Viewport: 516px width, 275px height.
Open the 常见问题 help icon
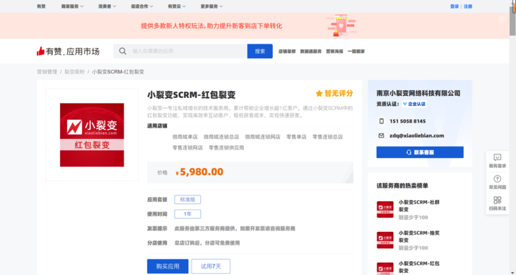497,179
